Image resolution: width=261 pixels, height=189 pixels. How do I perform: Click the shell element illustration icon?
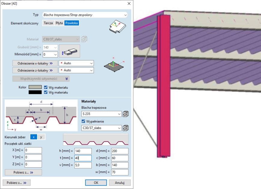coord(116,27)
